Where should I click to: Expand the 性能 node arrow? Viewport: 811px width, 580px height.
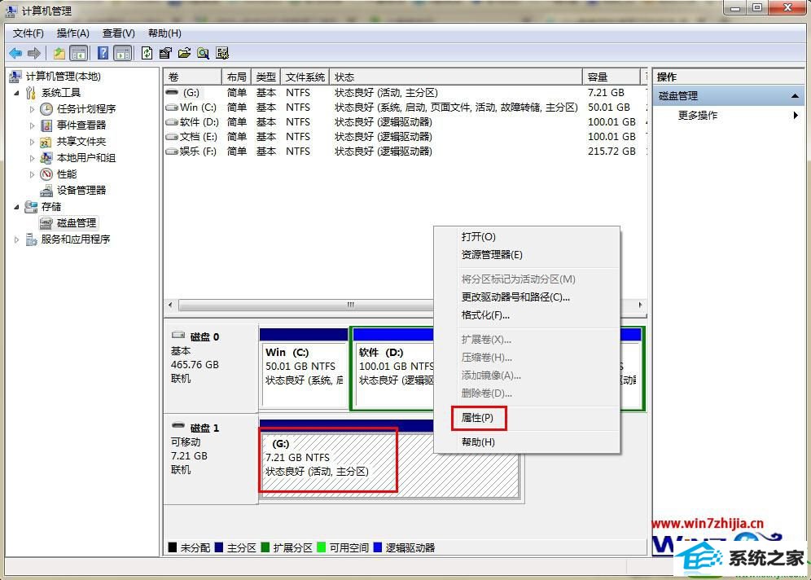pyautogui.click(x=32, y=174)
